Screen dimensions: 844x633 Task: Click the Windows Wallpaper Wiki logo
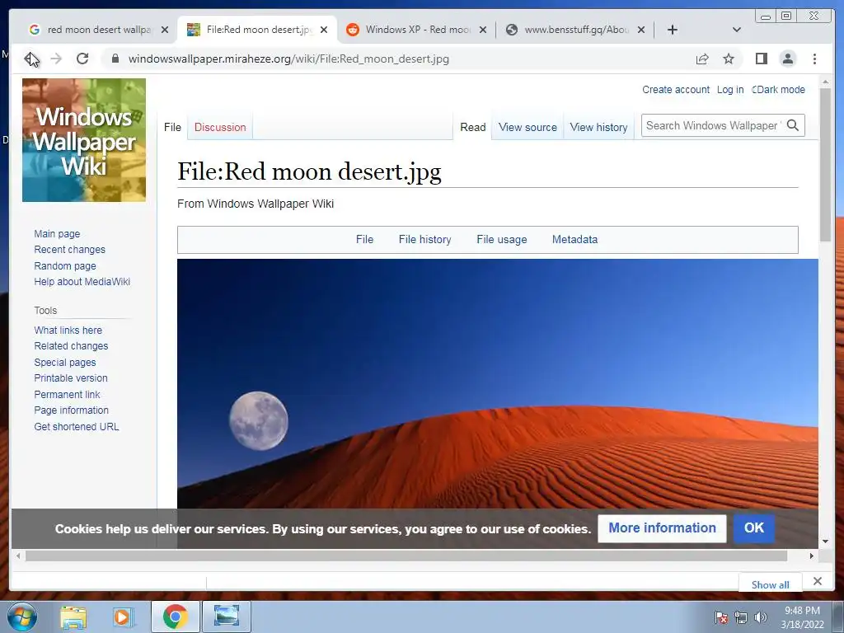coord(84,140)
